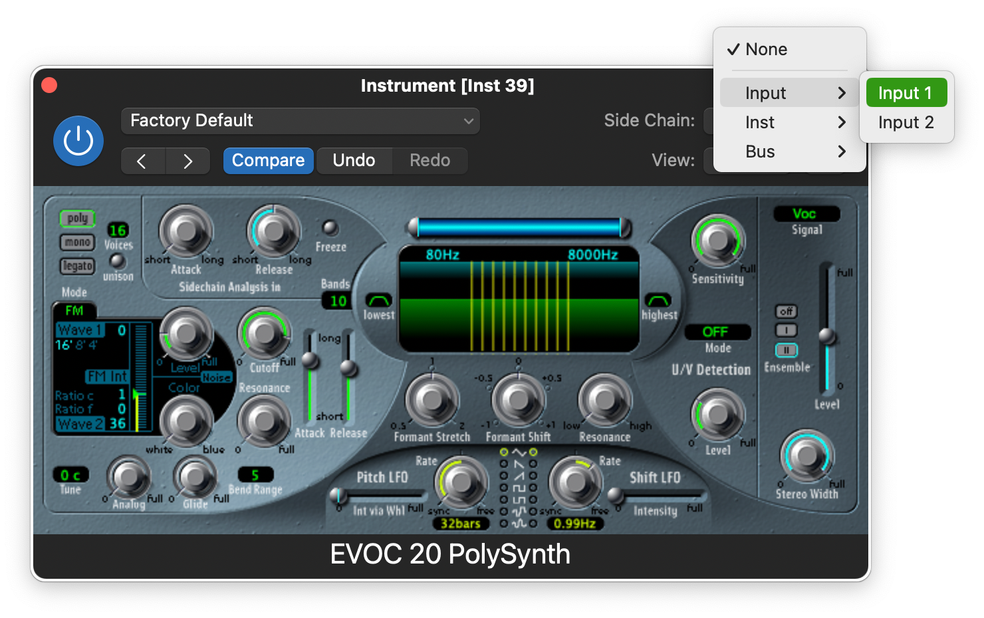Click the Glide knob
The height and width of the screenshot is (618, 984).
tap(195, 477)
